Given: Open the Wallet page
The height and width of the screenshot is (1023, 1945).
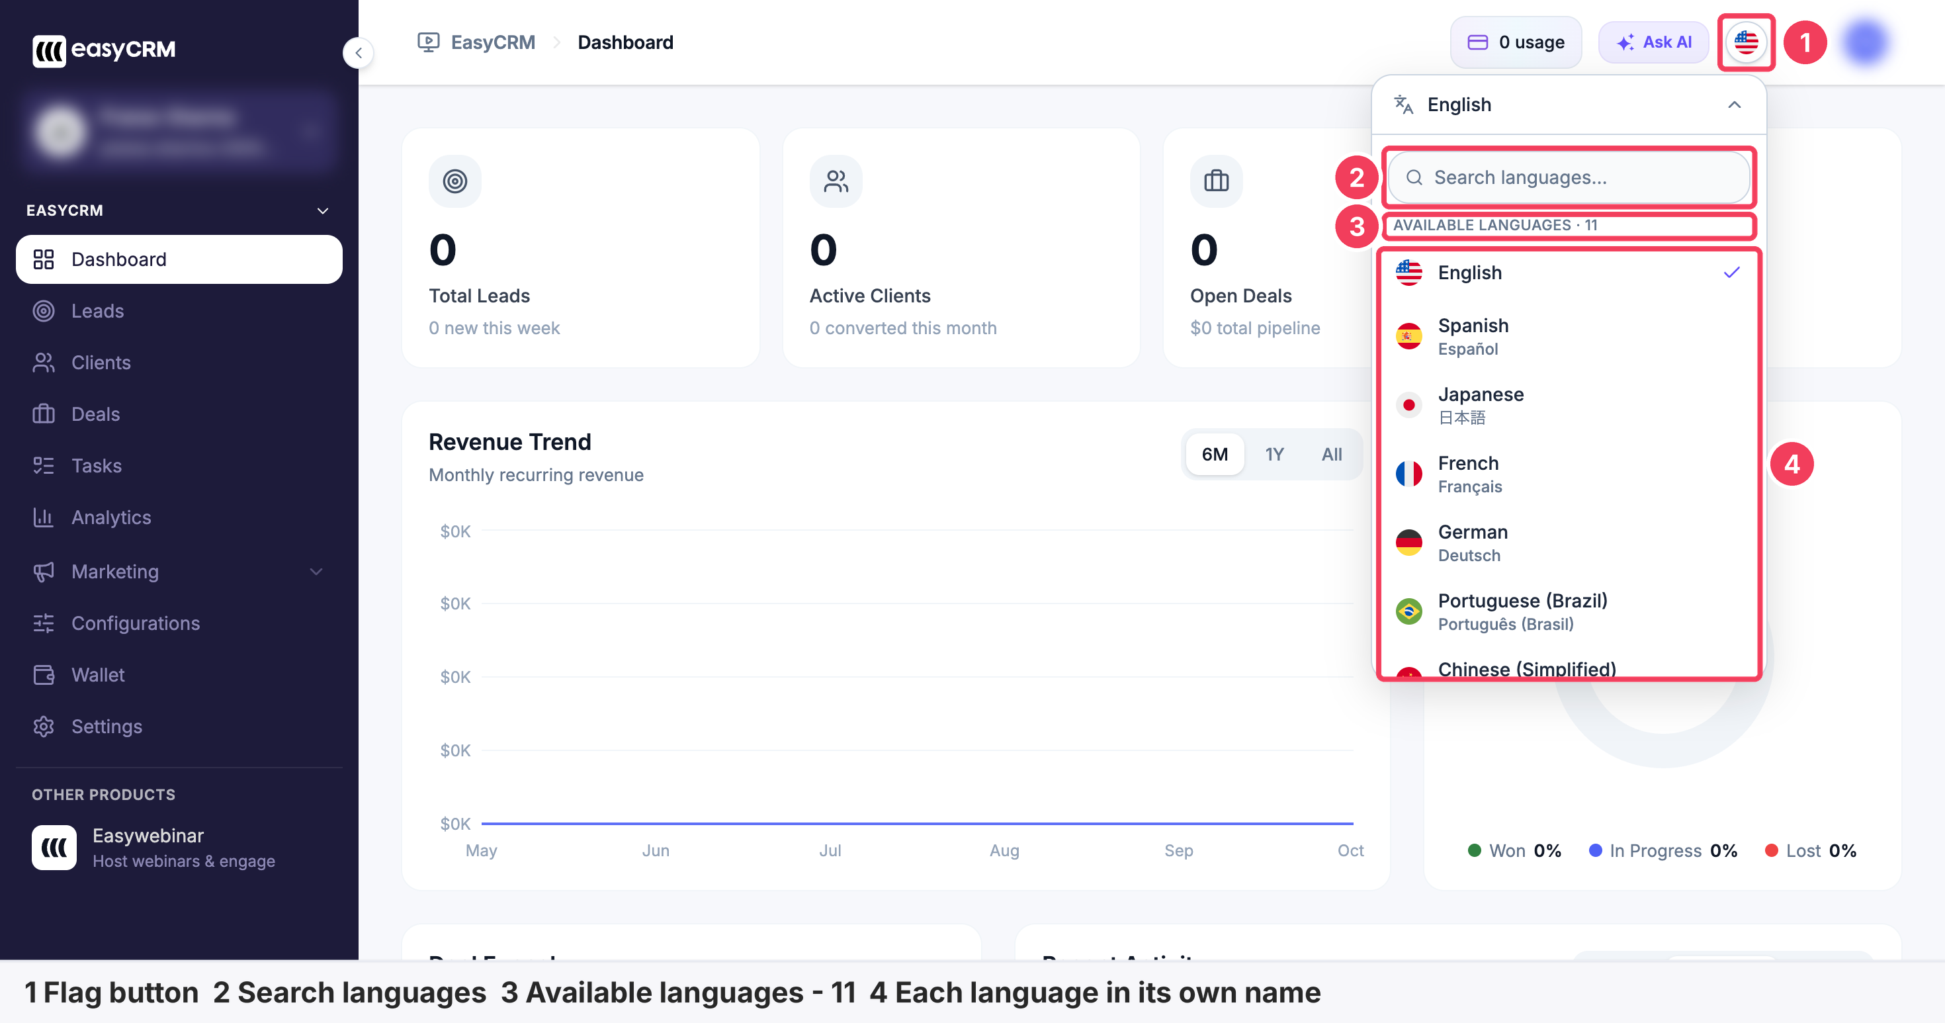Looking at the screenshot, I should point(179,675).
